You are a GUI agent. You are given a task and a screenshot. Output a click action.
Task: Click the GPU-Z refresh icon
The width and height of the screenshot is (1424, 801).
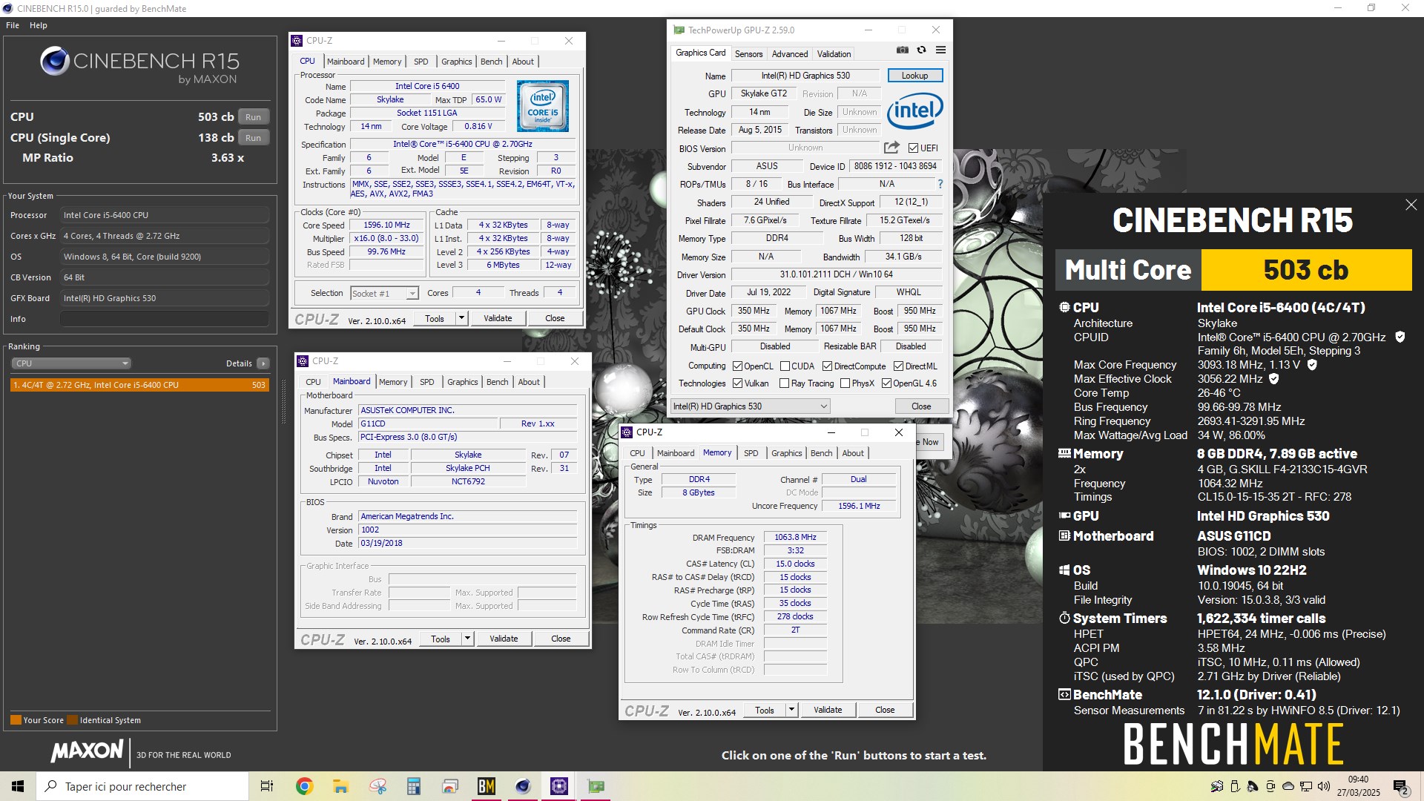pos(921,50)
